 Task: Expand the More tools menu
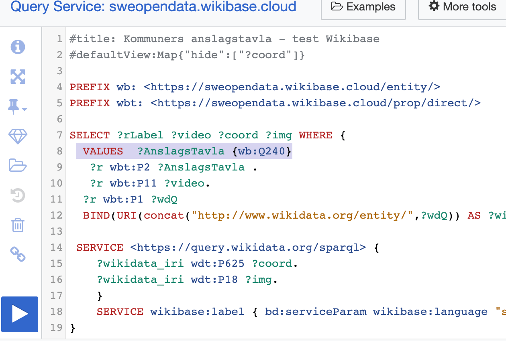(462, 7)
